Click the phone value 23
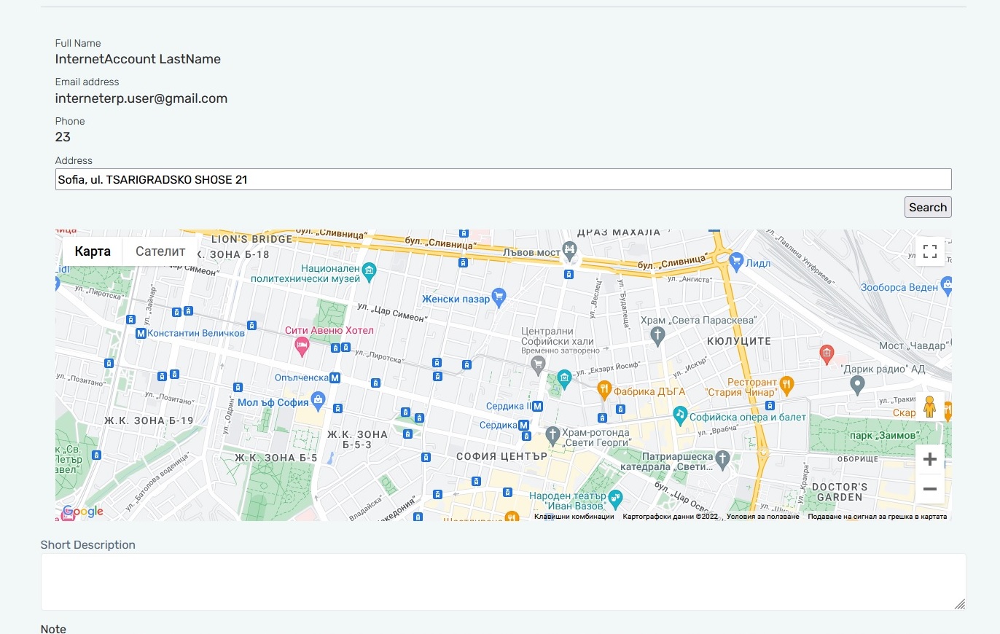Viewport: 1000px width, 634px height. pyautogui.click(x=63, y=137)
